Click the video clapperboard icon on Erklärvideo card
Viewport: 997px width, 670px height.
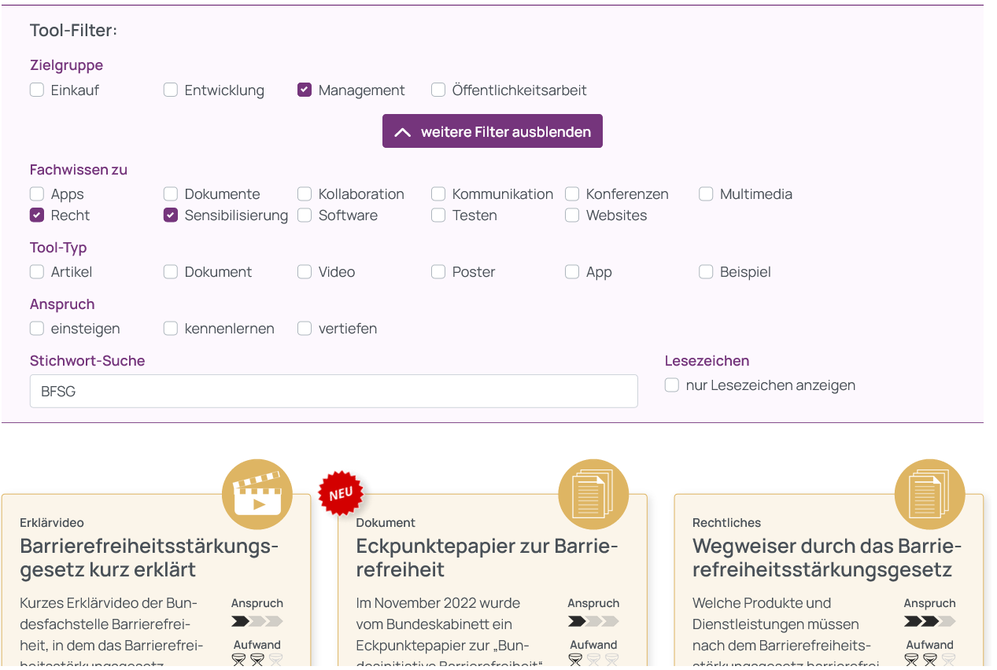[257, 495]
